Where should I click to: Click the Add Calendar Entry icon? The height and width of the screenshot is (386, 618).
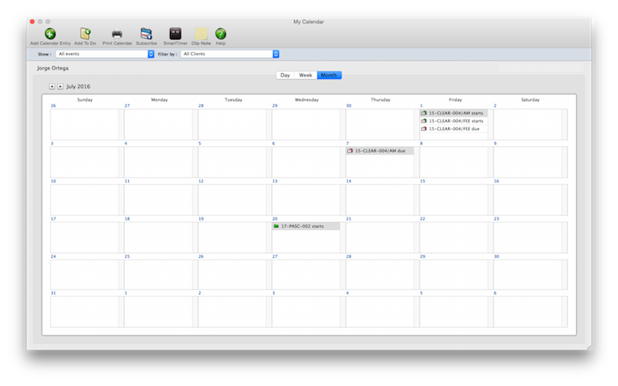pos(50,34)
